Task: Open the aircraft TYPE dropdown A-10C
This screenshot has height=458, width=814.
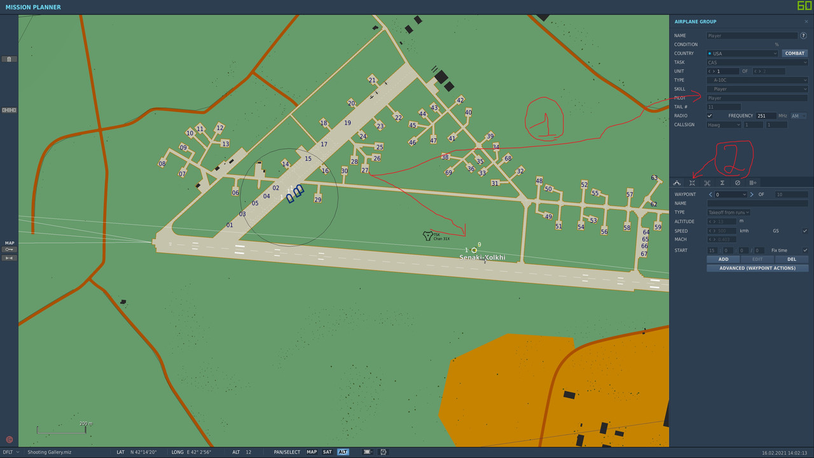Action: pos(757,80)
